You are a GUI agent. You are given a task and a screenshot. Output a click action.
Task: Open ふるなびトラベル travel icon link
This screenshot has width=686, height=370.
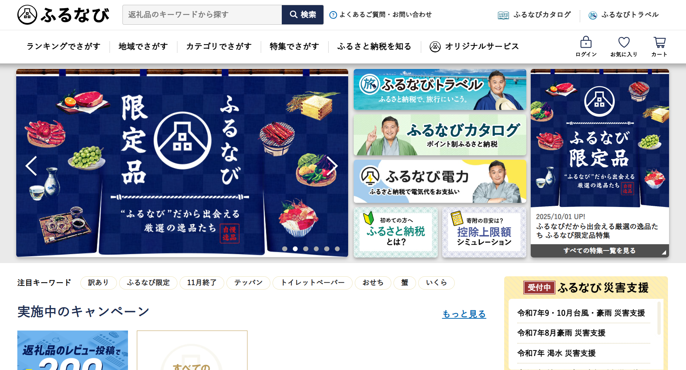[593, 15]
